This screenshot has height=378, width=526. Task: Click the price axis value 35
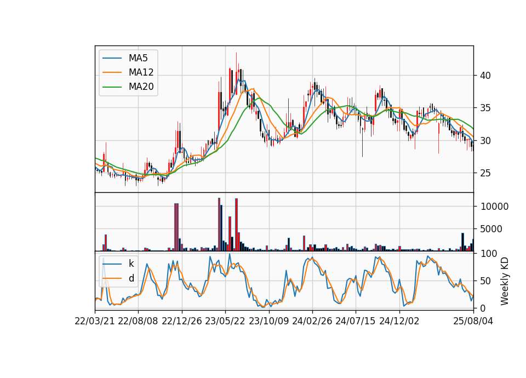coord(485,108)
